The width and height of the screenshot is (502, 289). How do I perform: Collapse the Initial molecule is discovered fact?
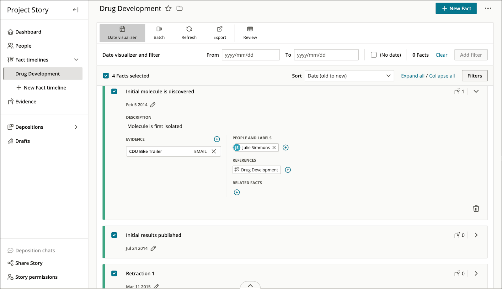(x=476, y=91)
